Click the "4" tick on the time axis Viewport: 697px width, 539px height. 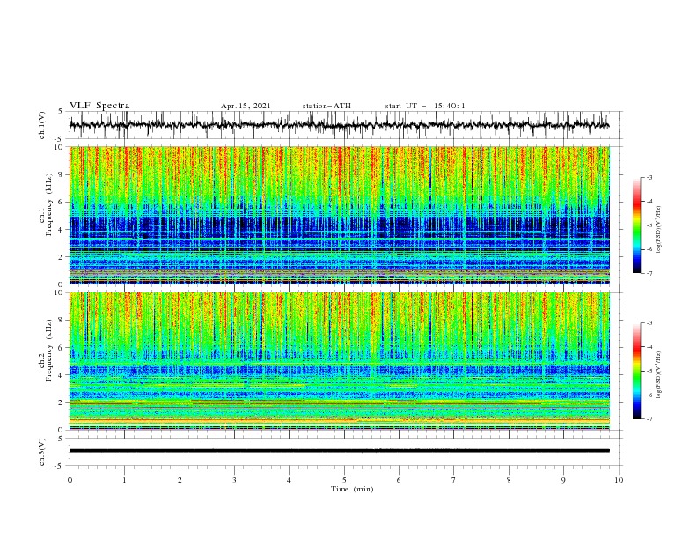coord(289,480)
